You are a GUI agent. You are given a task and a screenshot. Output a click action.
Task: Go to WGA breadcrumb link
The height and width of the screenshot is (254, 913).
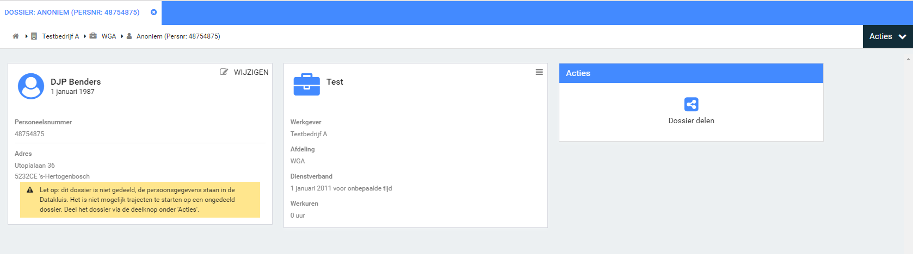pyautogui.click(x=109, y=36)
